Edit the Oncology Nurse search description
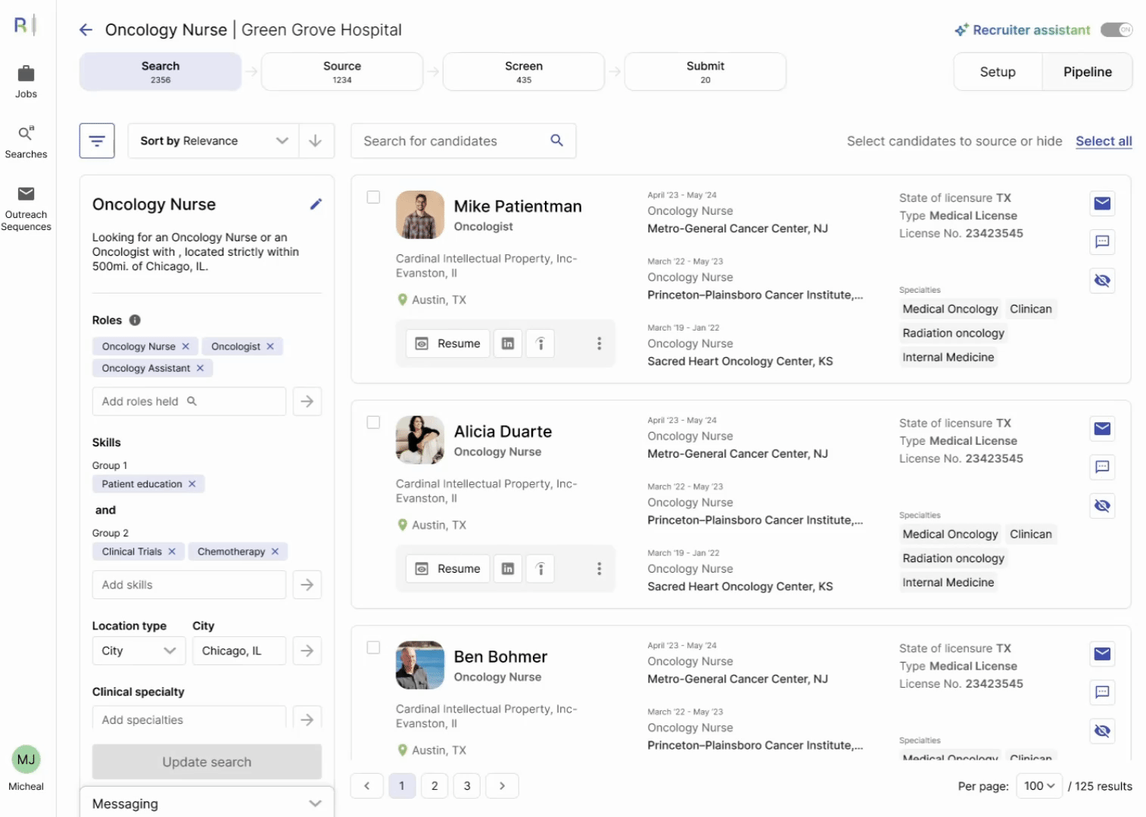The height and width of the screenshot is (817, 1146). pos(316,204)
